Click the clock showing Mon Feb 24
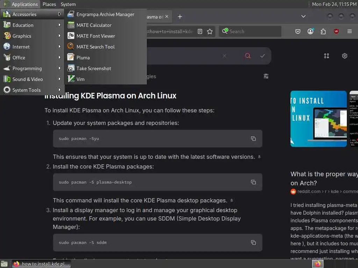 click(x=334, y=4)
